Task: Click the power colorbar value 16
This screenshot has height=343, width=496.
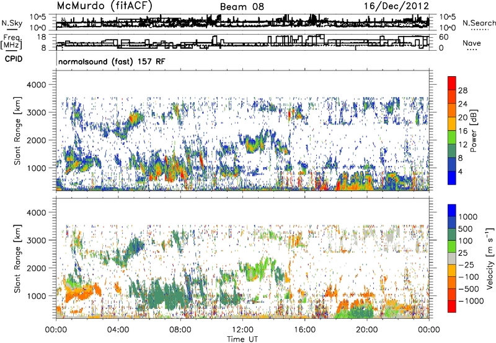Action: 463,131
